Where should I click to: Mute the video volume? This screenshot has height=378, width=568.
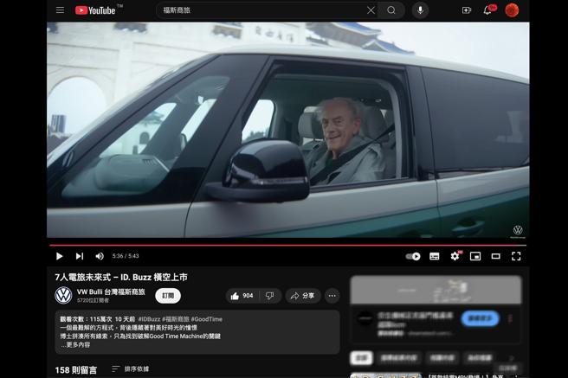click(x=99, y=256)
